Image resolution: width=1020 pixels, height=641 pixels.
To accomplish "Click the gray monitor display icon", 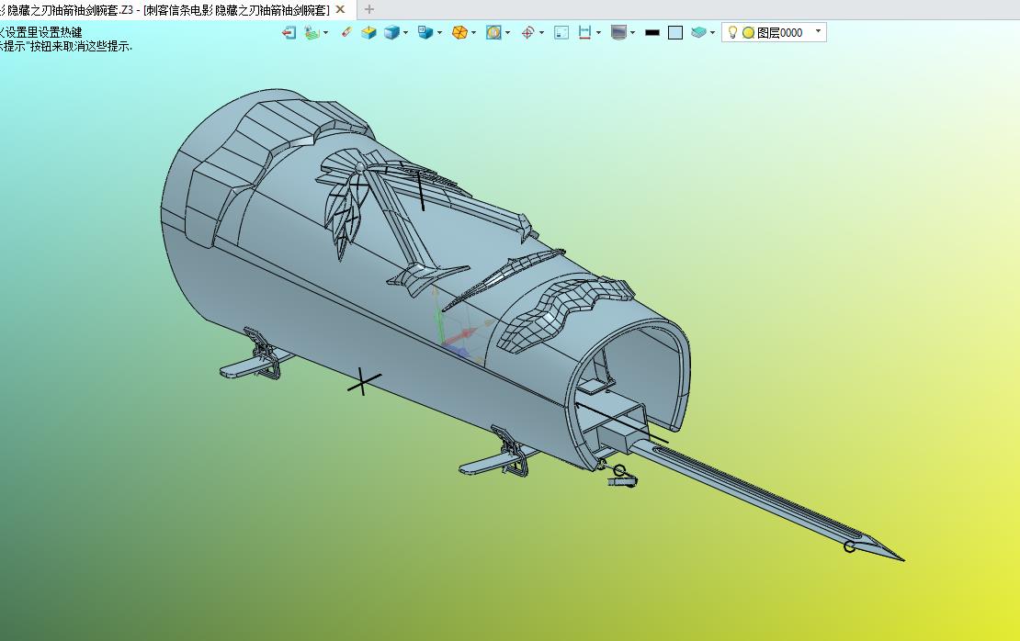I will (x=618, y=32).
